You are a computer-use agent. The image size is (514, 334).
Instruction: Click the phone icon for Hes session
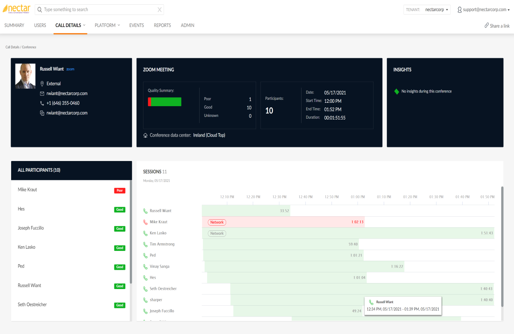pos(145,278)
